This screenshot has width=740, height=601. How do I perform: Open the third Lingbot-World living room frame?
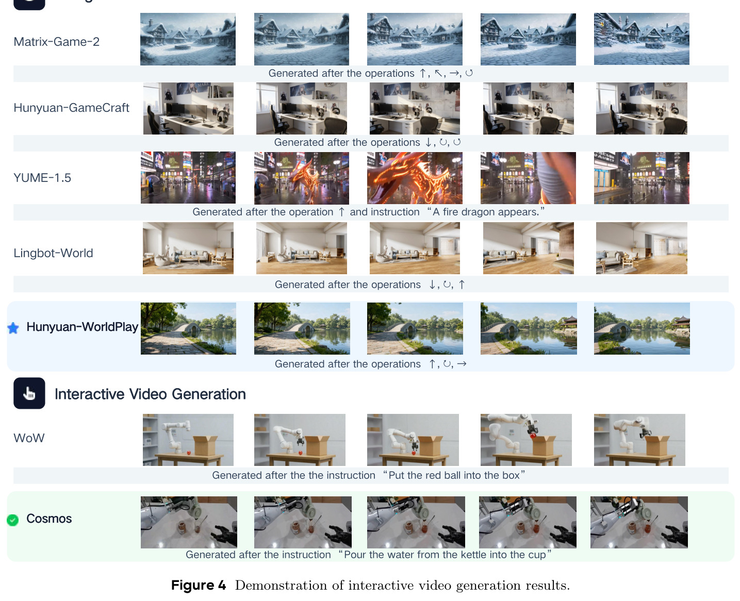pyautogui.click(x=415, y=248)
